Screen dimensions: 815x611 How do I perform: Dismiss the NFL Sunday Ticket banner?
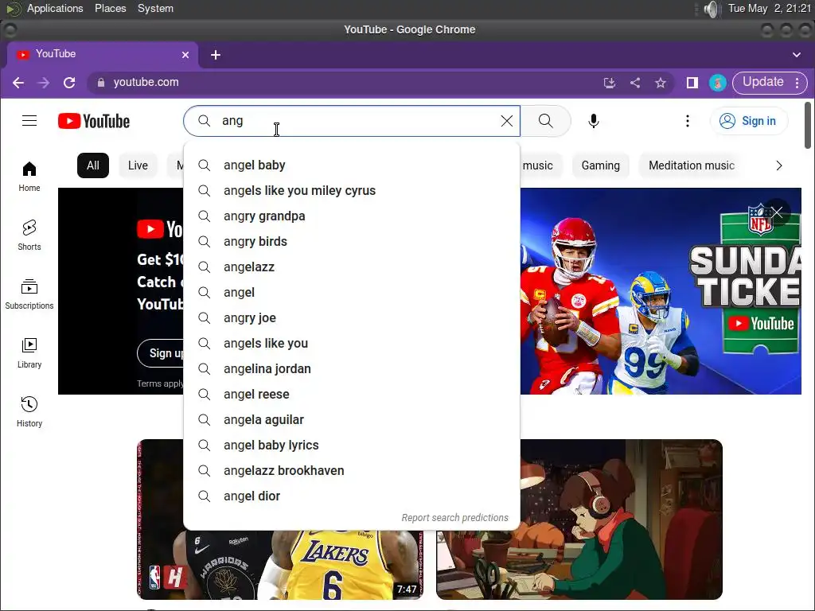777,212
